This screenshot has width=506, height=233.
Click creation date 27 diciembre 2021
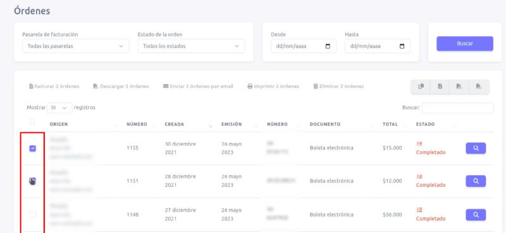coord(180,215)
